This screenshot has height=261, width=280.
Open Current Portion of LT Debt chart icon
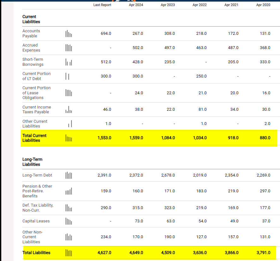pos(67,76)
